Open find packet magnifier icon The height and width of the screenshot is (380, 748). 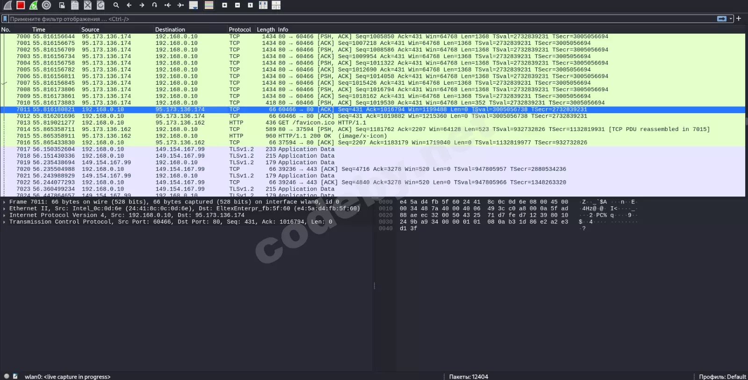point(116,5)
